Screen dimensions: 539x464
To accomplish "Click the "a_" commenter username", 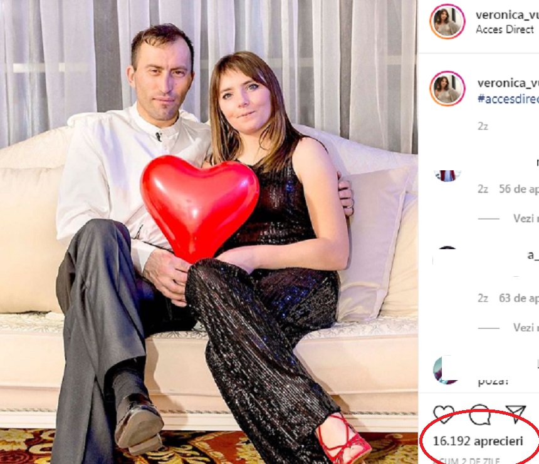I will pos(533,255).
